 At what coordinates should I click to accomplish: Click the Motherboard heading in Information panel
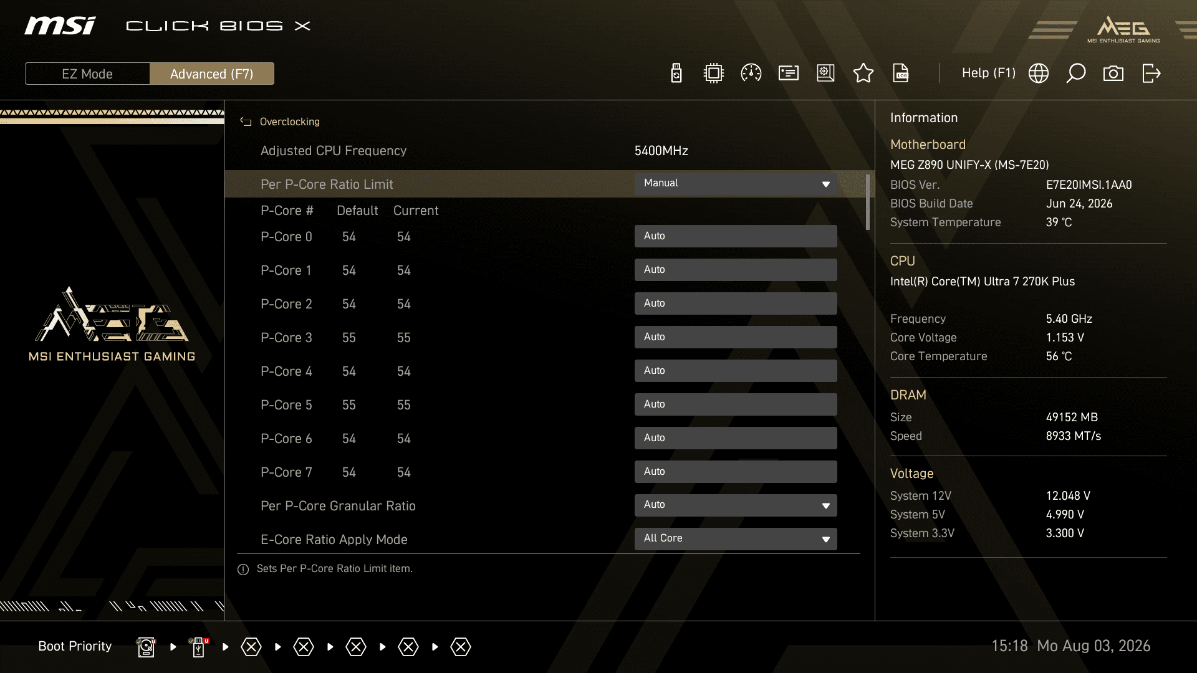[x=928, y=145]
